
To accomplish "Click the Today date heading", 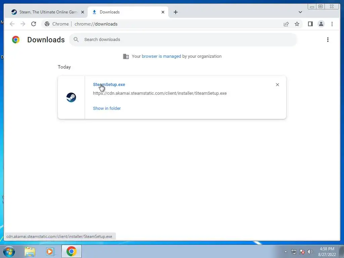I will tap(64, 67).
